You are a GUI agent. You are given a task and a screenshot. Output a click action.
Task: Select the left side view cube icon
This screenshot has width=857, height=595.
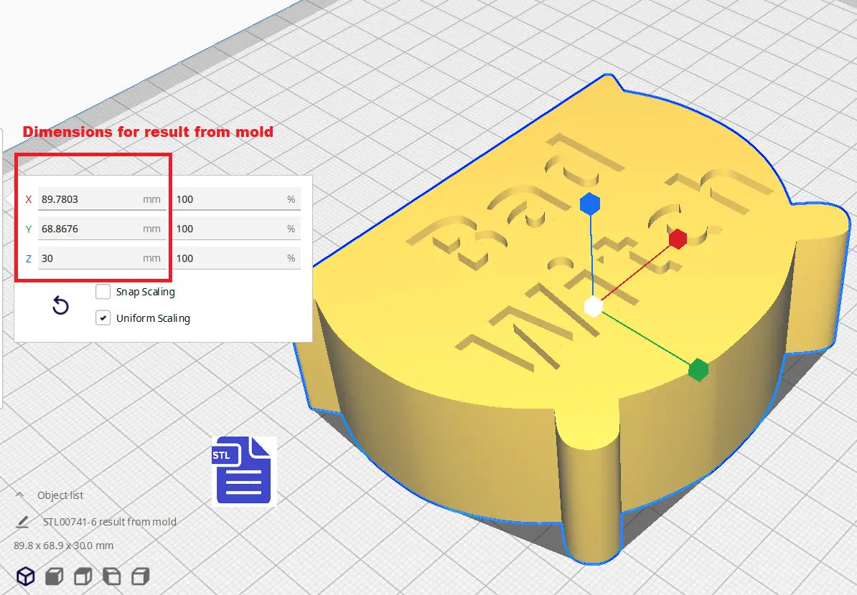[112, 576]
